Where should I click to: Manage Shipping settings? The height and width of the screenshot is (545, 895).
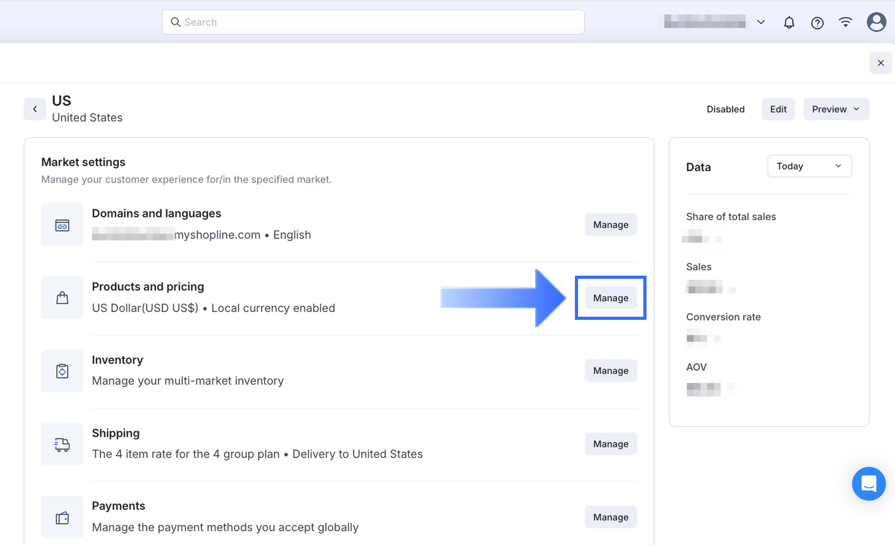pos(611,444)
